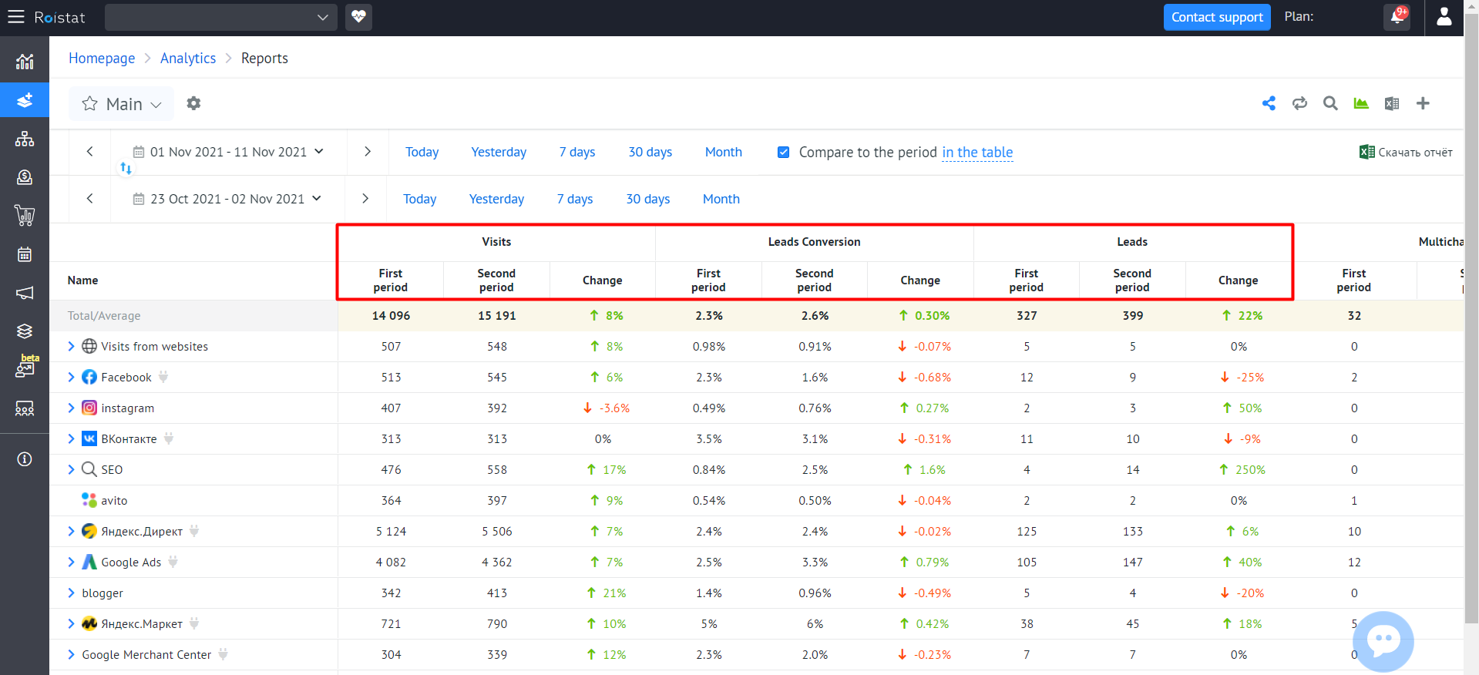Open the dashboard chart sidebar icon
1479x675 pixels.
click(x=25, y=62)
